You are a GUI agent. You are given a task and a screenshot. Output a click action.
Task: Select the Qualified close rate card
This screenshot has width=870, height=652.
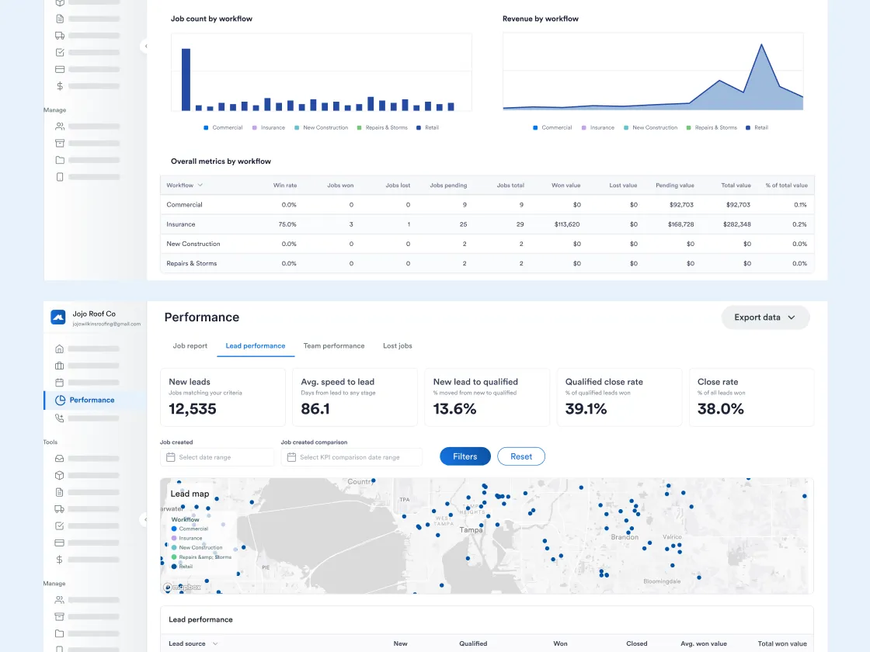coord(619,397)
